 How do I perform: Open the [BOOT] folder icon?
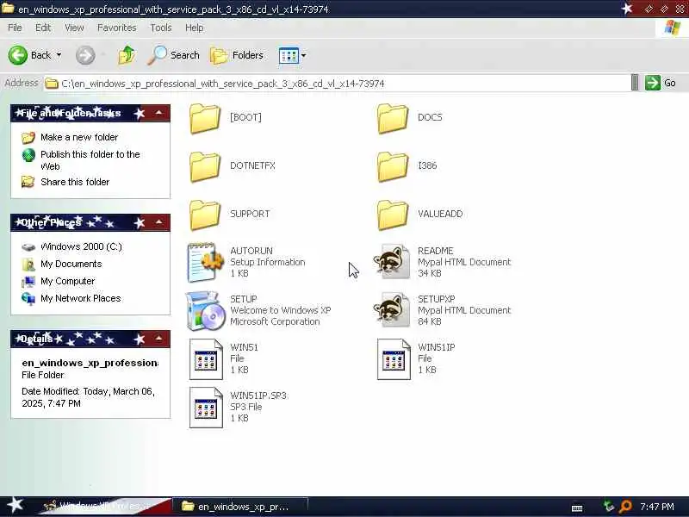205,118
